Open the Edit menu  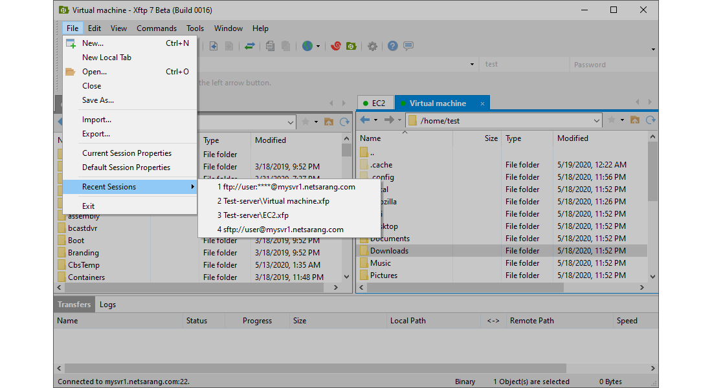click(95, 28)
